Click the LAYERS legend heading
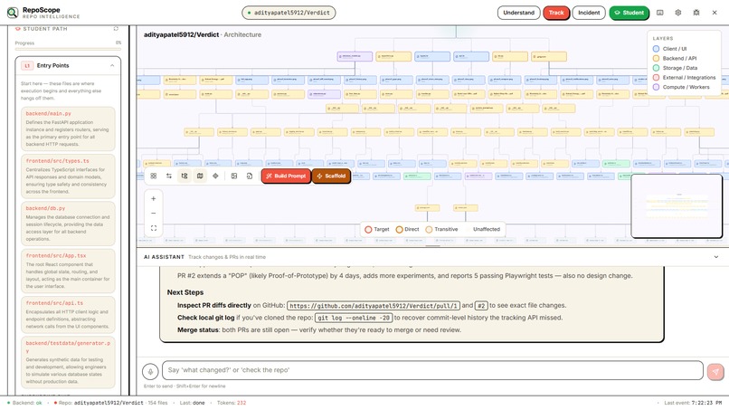729x410 pixels. click(x=662, y=39)
